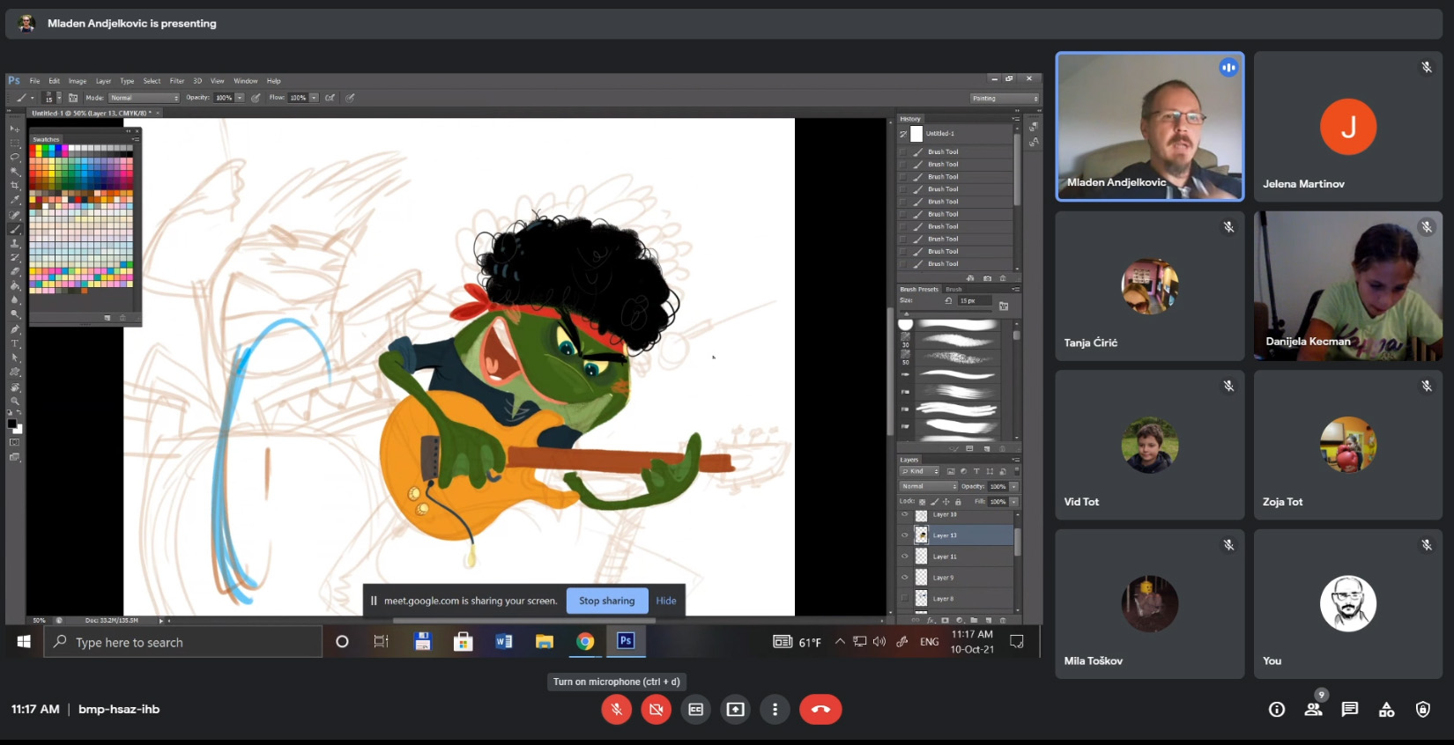Show everyone participants icon in Meet

tap(1313, 709)
